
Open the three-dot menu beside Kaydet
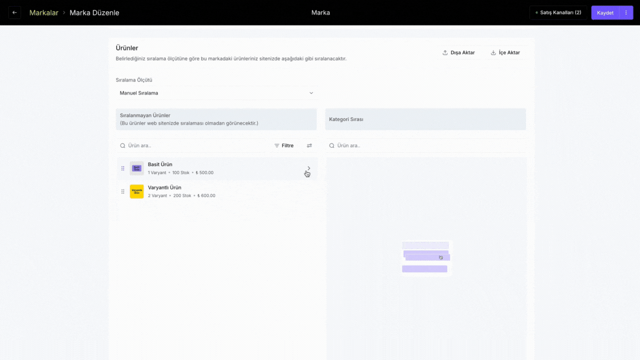pos(626,13)
